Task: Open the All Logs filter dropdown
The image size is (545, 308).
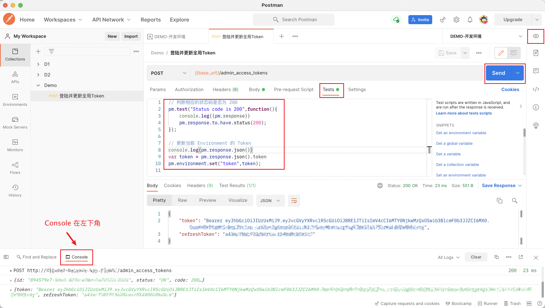Action: point(449,257)
